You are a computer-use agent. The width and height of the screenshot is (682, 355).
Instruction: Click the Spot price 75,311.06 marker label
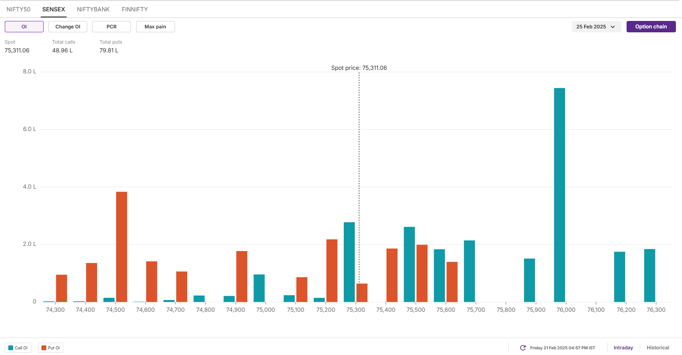[359, 68]
